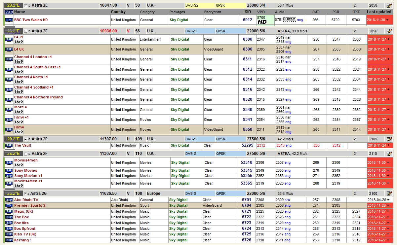
Task: Collapse the Astra 2E 10936.00 transponder
Action: (25, 31)
